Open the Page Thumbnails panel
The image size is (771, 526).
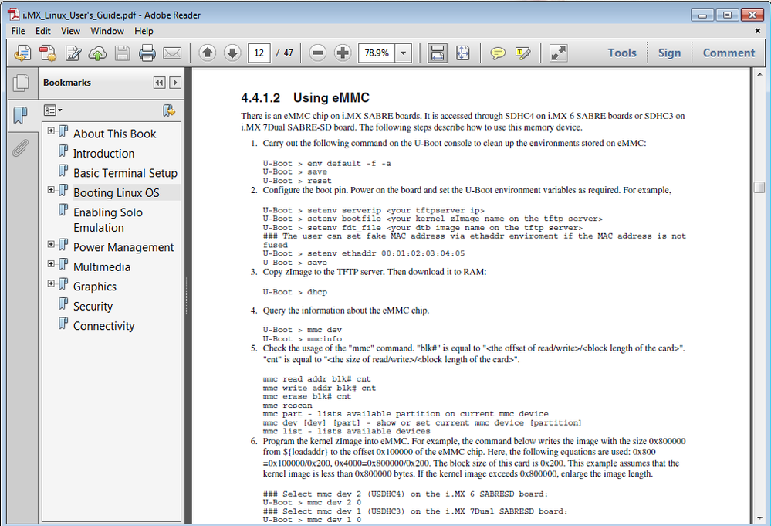click(x=21, y=83)
